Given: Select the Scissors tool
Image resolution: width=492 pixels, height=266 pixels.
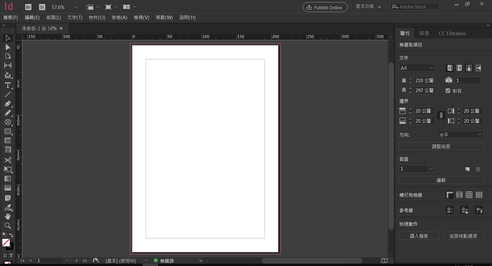Looking at the screenshot, I should tap(8, 160).
